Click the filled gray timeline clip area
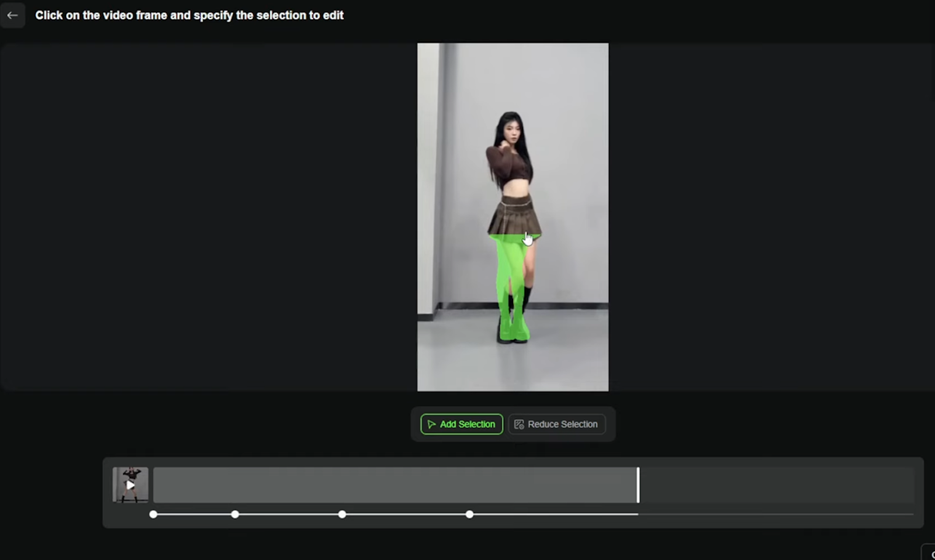Screen dimensions: 935x560 point(394,485)
